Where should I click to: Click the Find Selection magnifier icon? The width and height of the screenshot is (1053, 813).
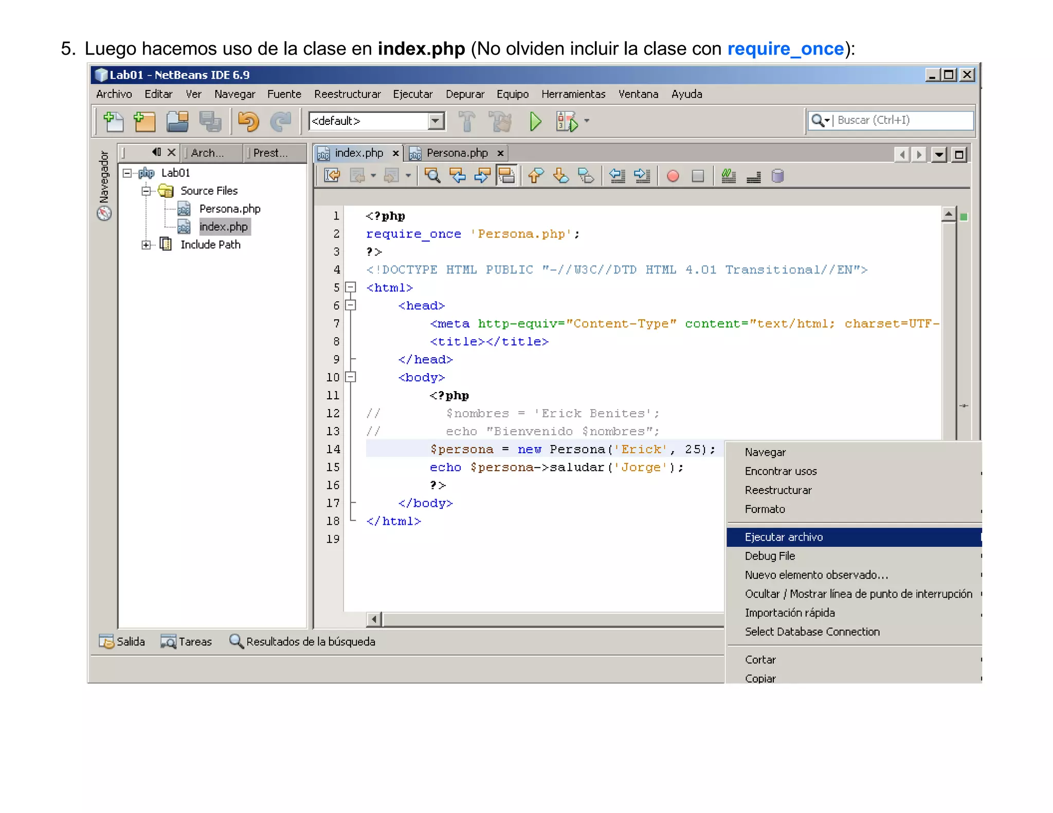(x=432, y=176)
